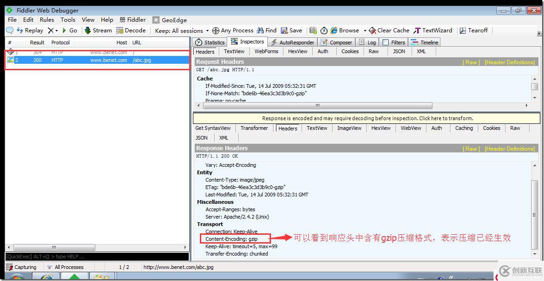544x281 pixels.
Task: Click the Go resume button
Action: (70, 31)
